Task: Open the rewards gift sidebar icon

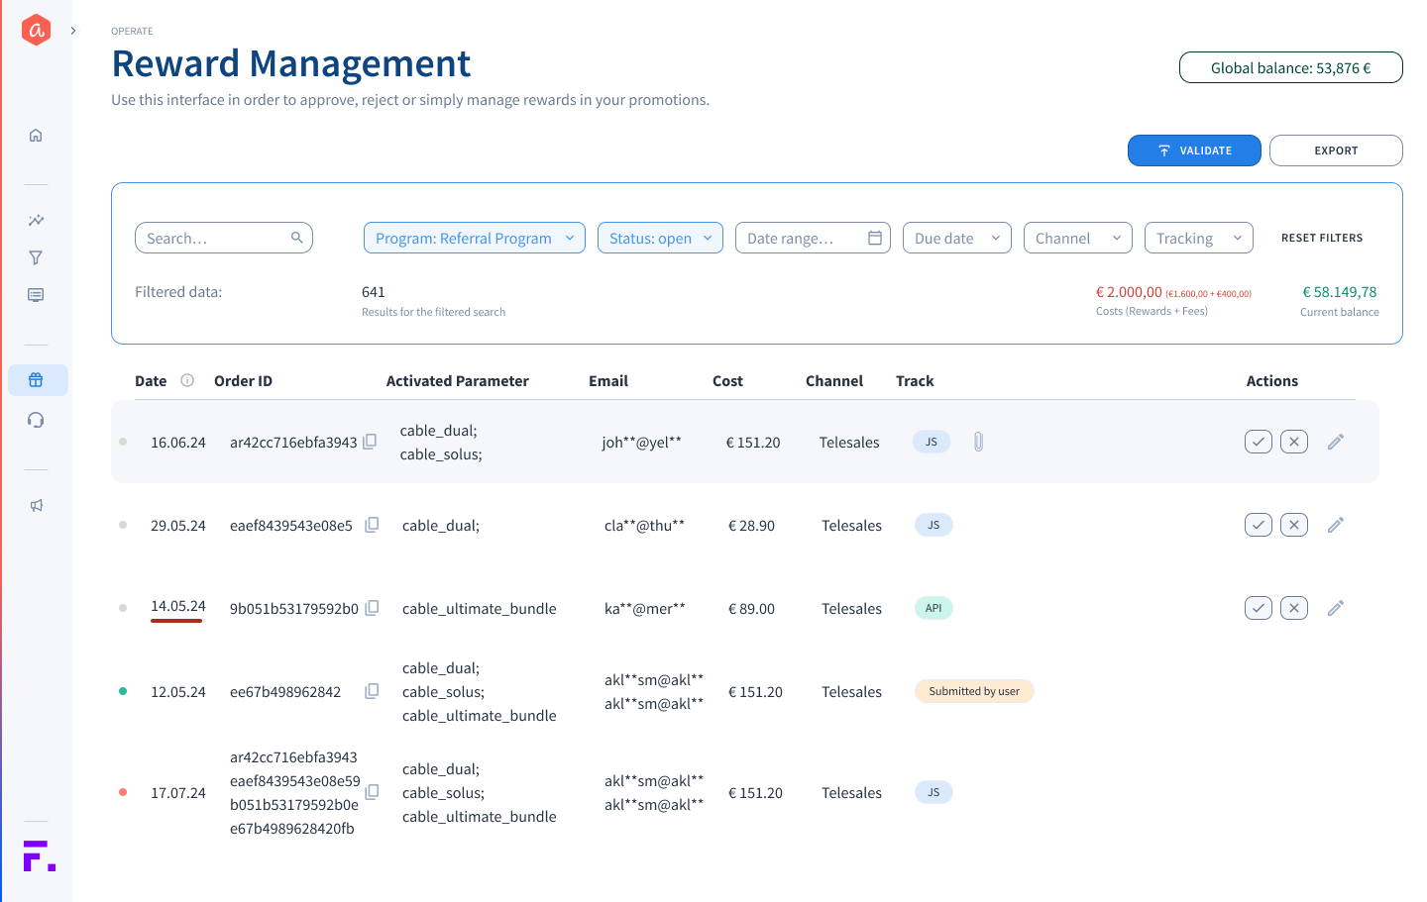Action: pyautogui.click(x=37, y=380)
